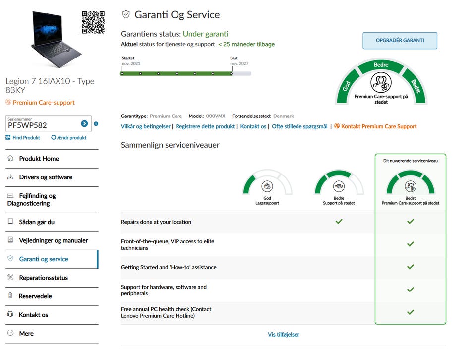Open Vejledninger og manualer menu item

click(x=52, y=240)
